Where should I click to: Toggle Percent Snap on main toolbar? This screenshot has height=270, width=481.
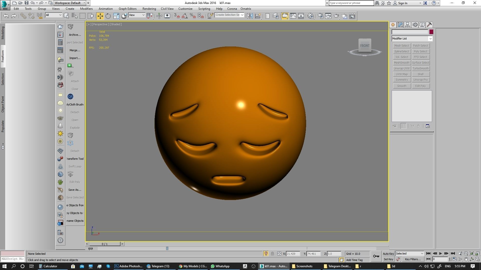tap(193, 16)
